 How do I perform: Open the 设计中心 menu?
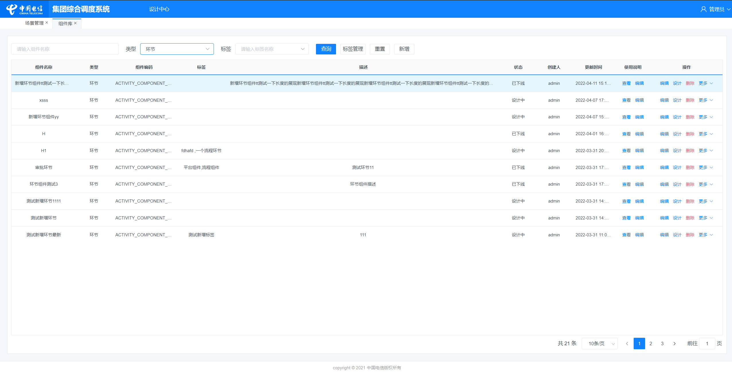[x=159, y=9]
